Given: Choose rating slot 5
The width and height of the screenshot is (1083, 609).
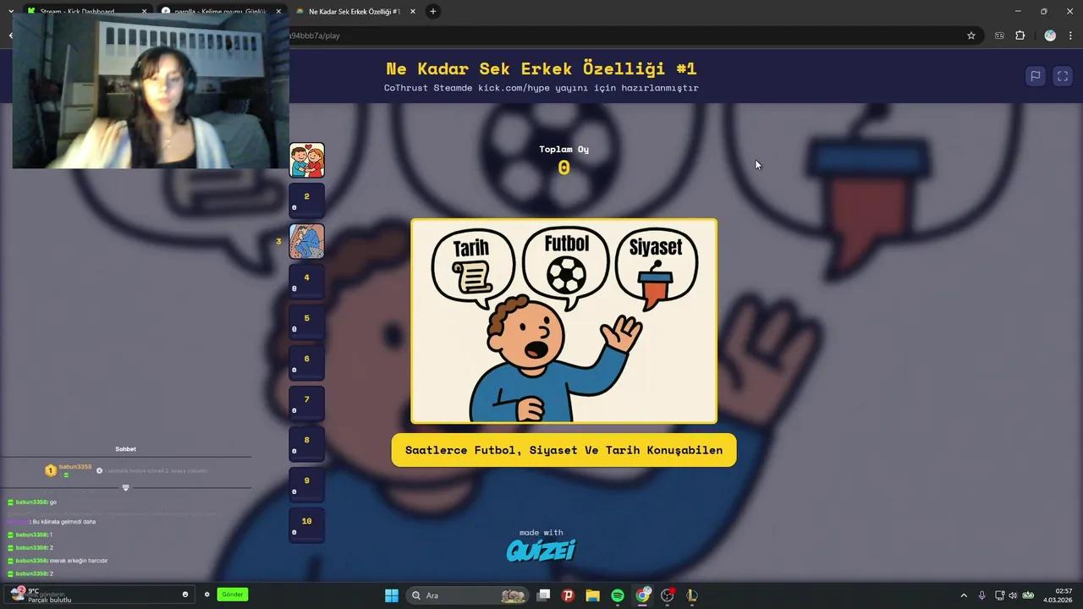Looking at the screenshot, I should tap(307, 322).
